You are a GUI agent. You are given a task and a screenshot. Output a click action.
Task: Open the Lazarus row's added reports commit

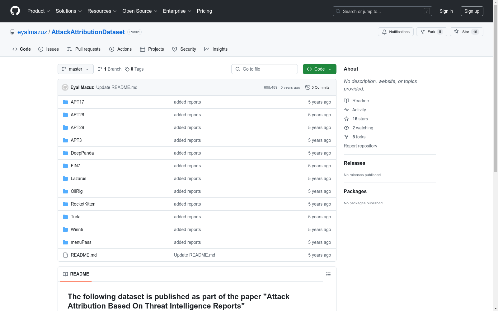click(187, 179)
